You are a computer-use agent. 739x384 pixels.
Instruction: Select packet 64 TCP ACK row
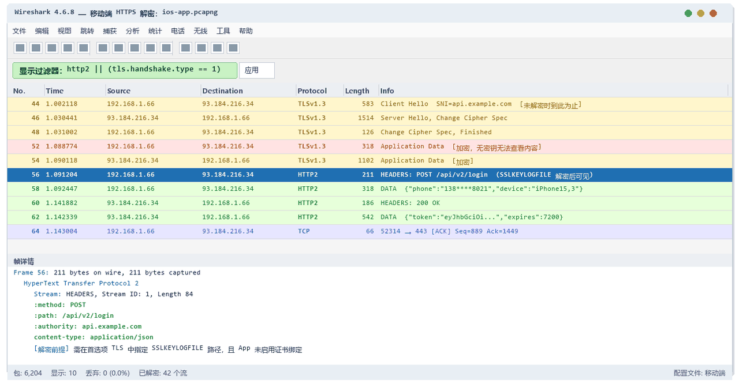pyautogui.click(x=369, y=231)
